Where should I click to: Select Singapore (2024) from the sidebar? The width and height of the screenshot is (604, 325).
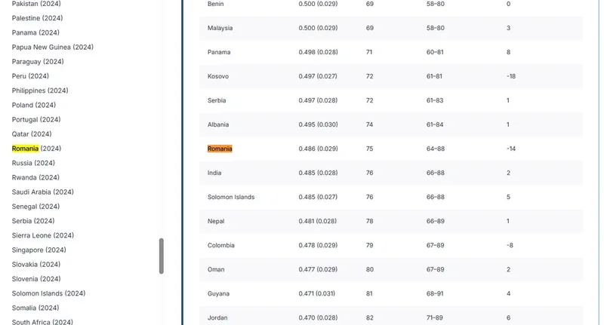tap(39, 250)
